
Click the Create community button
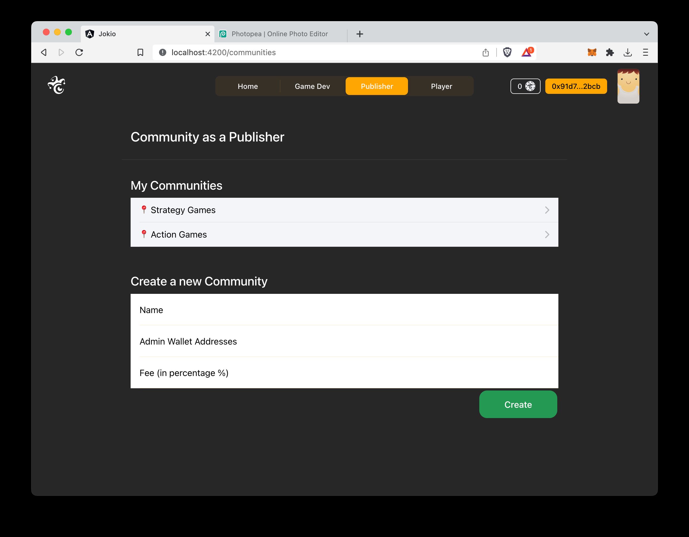pos(518,404)
